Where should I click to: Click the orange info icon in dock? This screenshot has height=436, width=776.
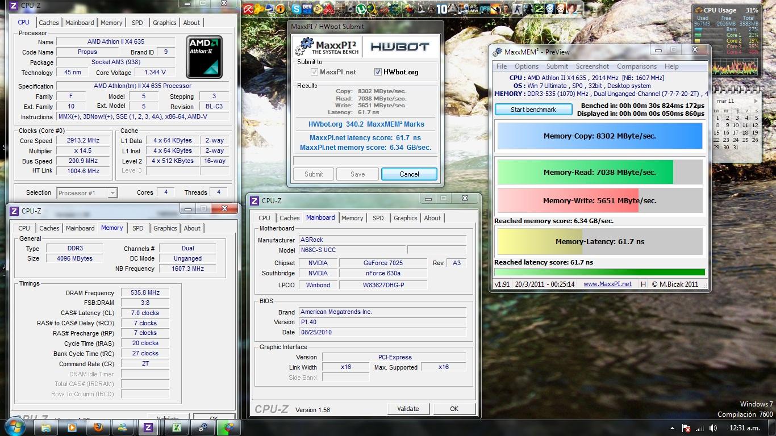click(280, 9)
